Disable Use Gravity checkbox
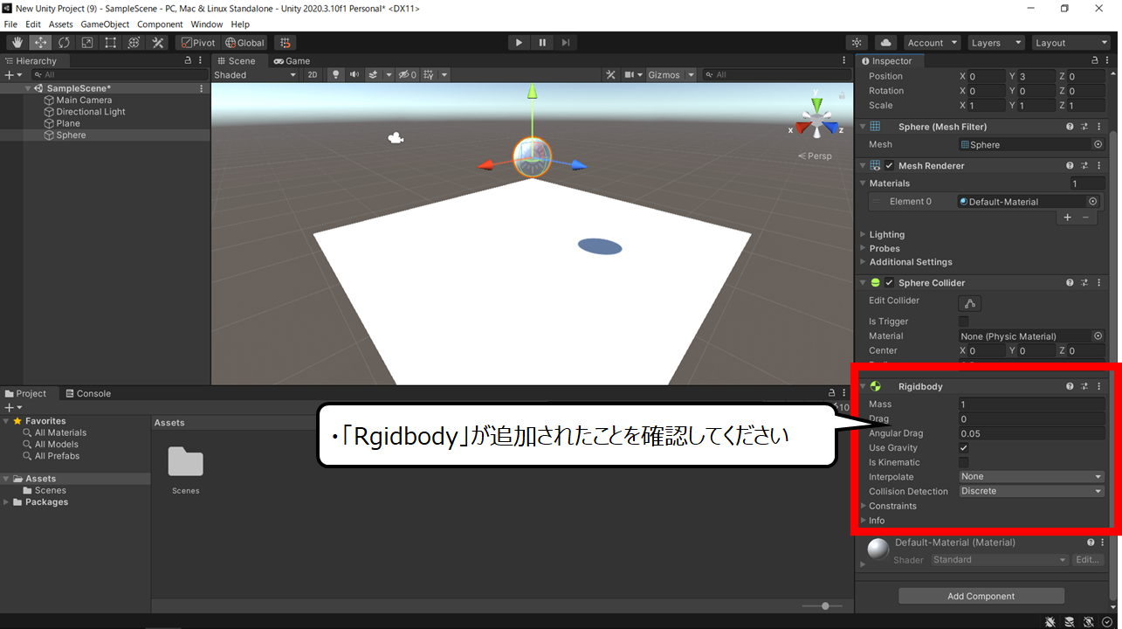1122x629 pixels. click(x=964, y=448)
